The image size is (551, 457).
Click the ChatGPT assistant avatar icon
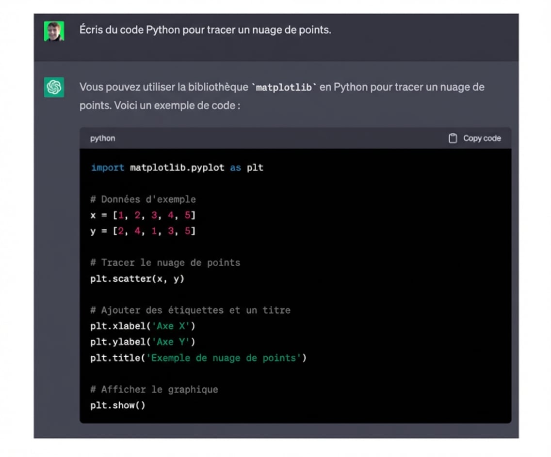54,87
